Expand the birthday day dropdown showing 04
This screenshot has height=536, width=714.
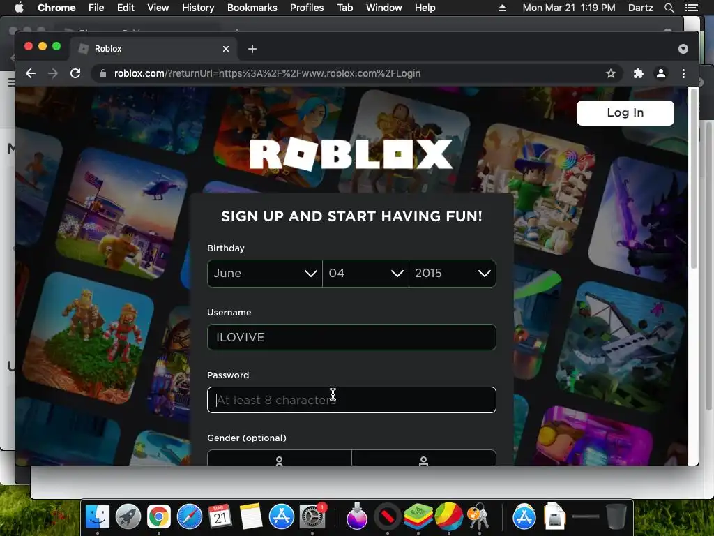[x=365, y=274]
